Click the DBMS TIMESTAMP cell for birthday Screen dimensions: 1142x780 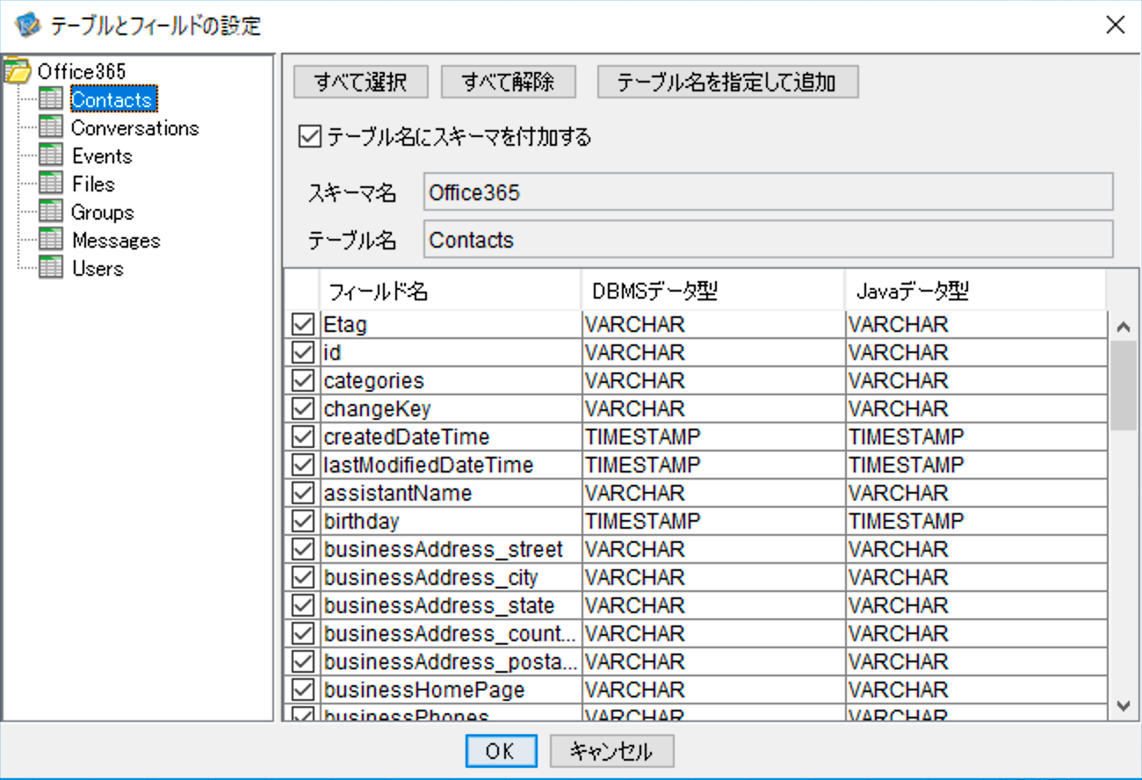coord(712,521)
